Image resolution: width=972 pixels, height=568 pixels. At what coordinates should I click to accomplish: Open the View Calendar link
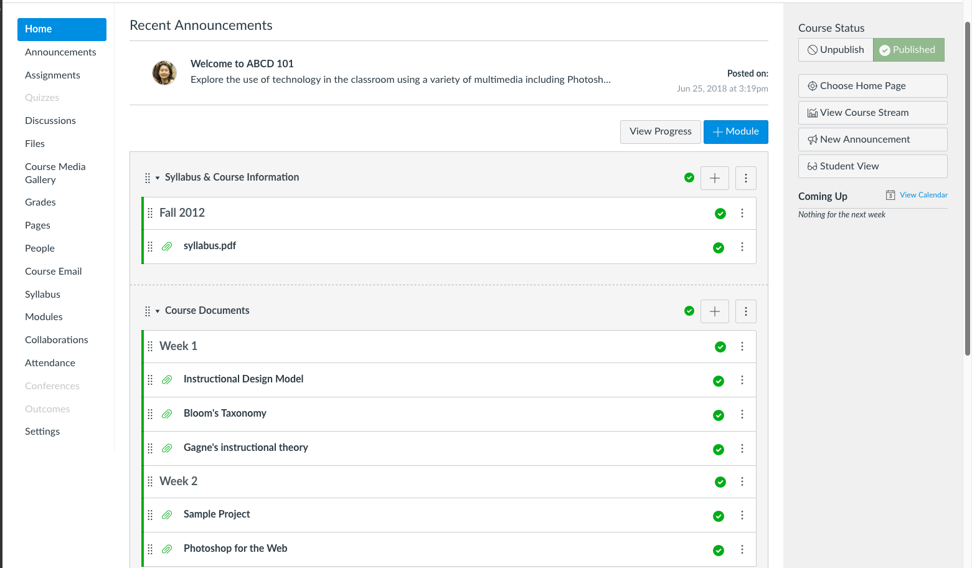point(923,195)
